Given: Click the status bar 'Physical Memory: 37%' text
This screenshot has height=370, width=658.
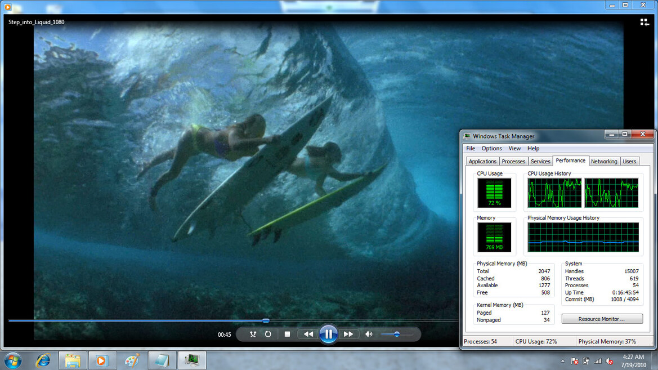Looking at the screenshot, I should (607, 341).
